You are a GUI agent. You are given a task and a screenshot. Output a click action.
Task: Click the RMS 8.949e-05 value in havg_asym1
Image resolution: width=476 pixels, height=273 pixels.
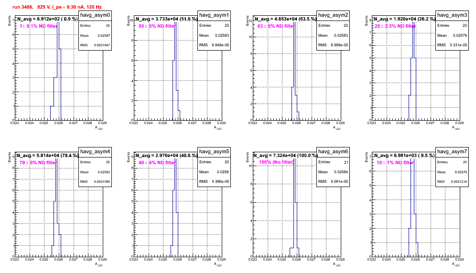(x=221, y=45)
